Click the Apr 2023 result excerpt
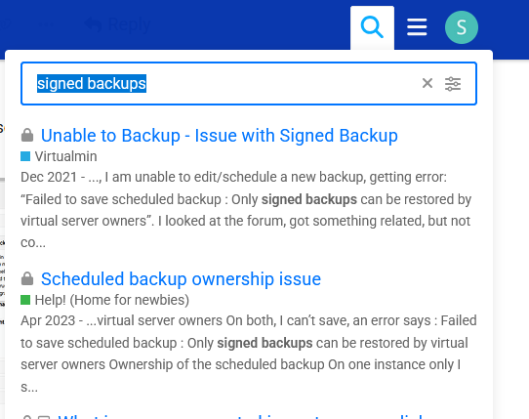 click(249, 354)
